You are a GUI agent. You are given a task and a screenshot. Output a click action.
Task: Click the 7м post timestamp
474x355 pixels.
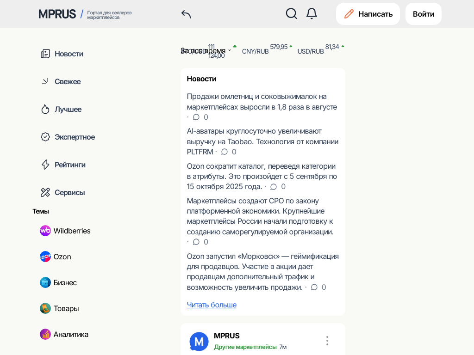pos(283,347)
